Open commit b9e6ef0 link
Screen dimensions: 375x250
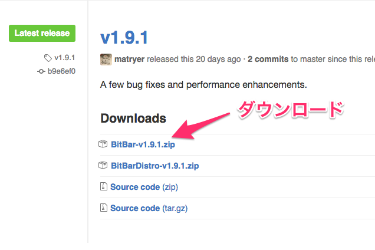(x=61, y=71)
